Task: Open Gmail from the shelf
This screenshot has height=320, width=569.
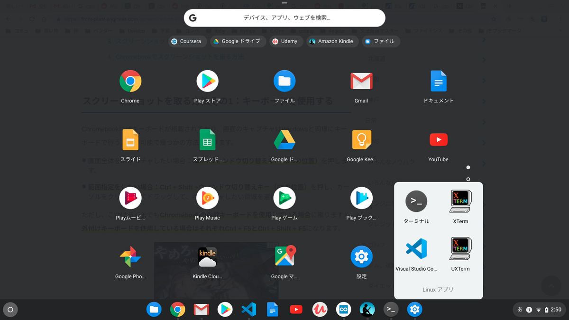Action: point(202,310)
